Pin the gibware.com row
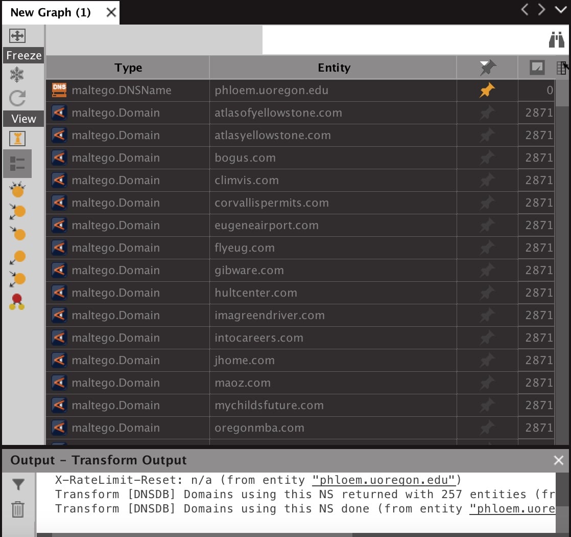571x537 pixels. coord(487,270)
